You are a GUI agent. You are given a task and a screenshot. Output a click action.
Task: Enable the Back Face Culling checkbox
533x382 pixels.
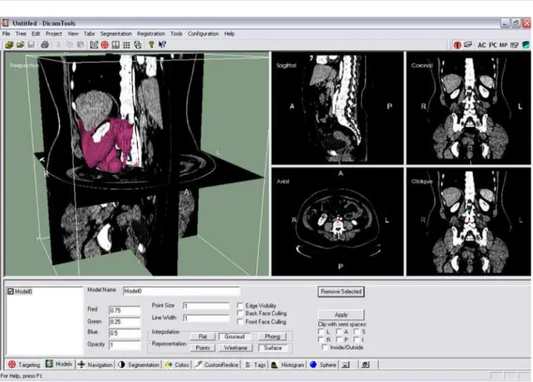click(240, 313)
